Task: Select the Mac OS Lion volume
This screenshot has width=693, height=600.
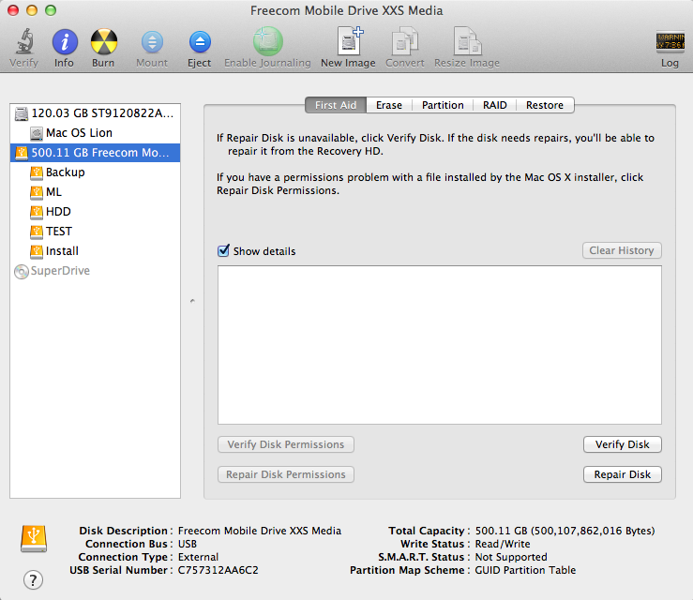Action: 95,133
